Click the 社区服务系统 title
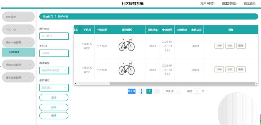The width and height of the screenshot is (261, 125). [x=133, y=4]
